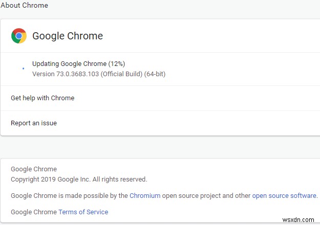The width and height of the screenshot is (320, 225).
Task: Open the Get help with Chrome row
Action: click(42, 98)
